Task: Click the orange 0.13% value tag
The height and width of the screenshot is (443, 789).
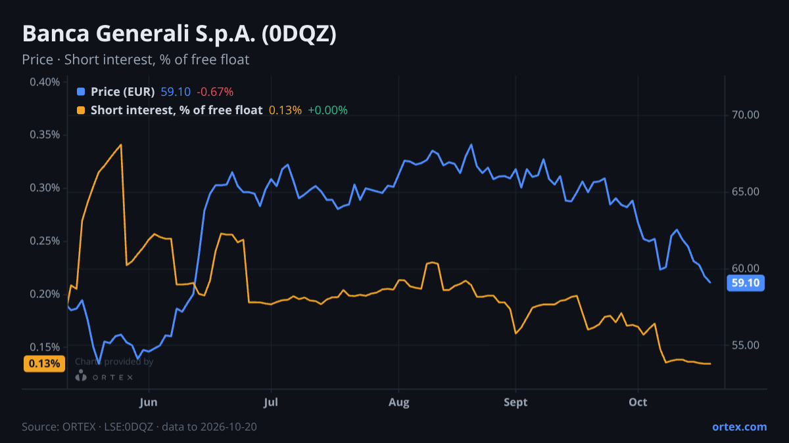Action: (x=44, y=364)
